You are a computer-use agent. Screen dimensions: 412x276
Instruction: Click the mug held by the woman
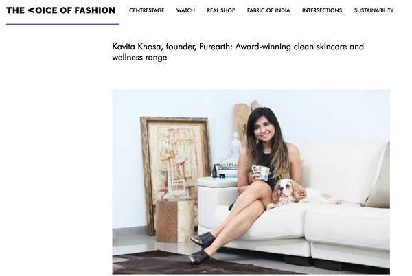pyautogui.click(x=261, y=172)
